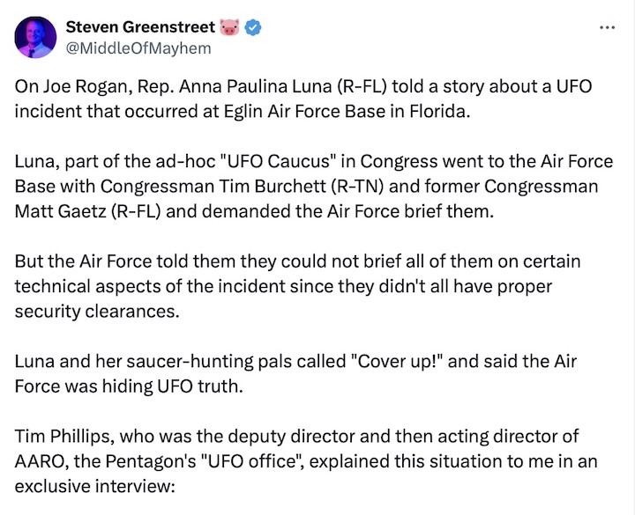Click the pig emoji beside the name
This screenshot has width=635, height=515.
229,28
